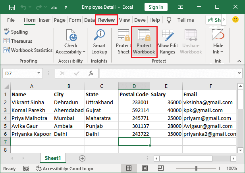Switch to the Data tab
This screenshot has width=245, height=173.
pyautogui.click(x=89, y=20)
